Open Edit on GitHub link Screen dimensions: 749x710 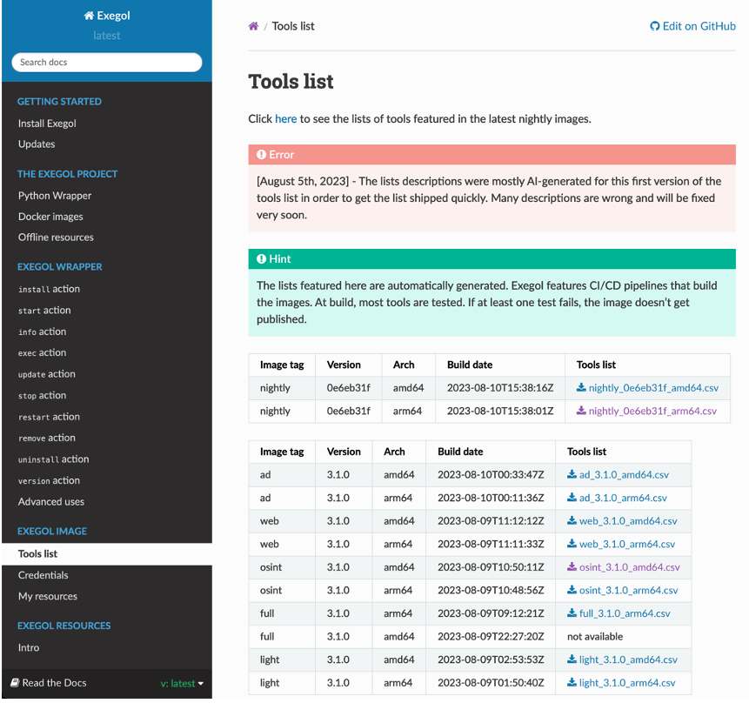692,26
